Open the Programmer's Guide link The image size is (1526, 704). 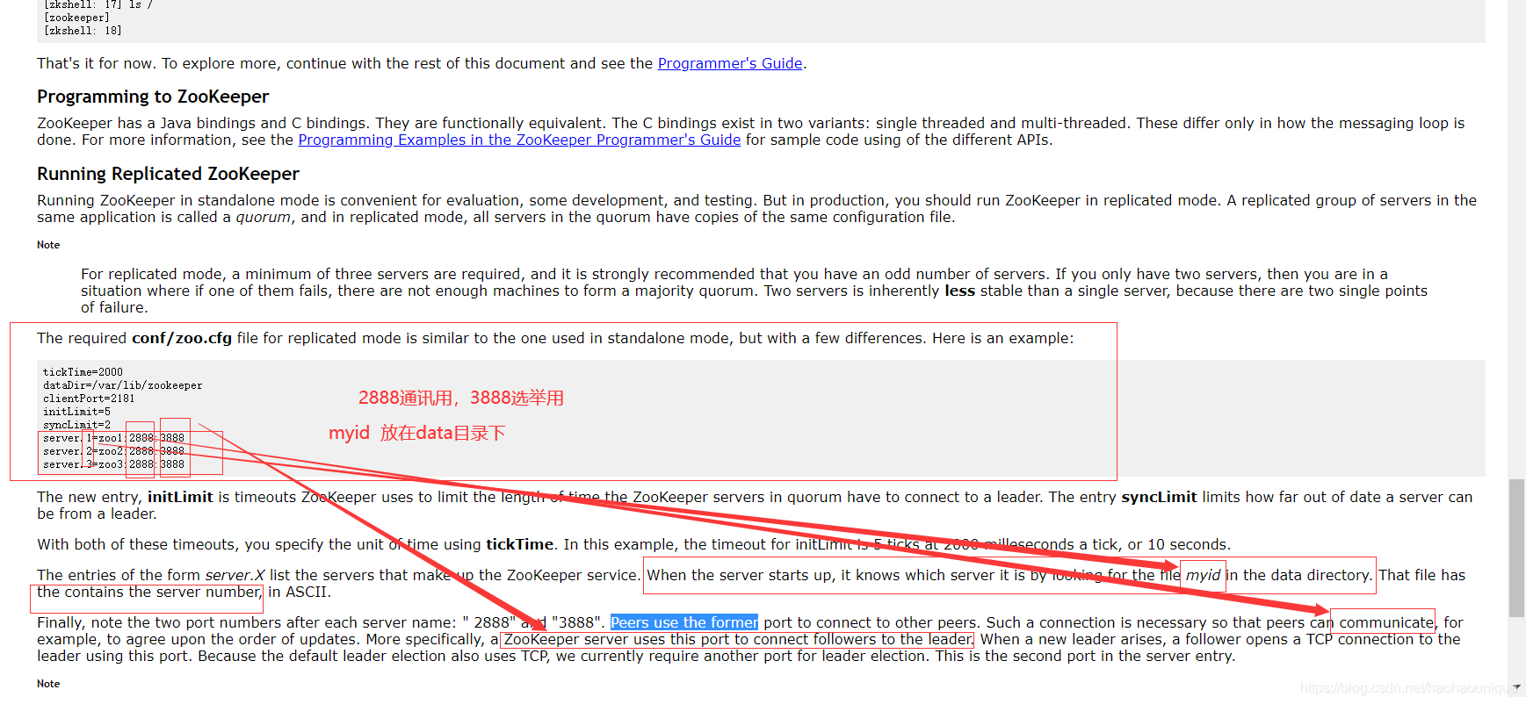coord(730,63)
